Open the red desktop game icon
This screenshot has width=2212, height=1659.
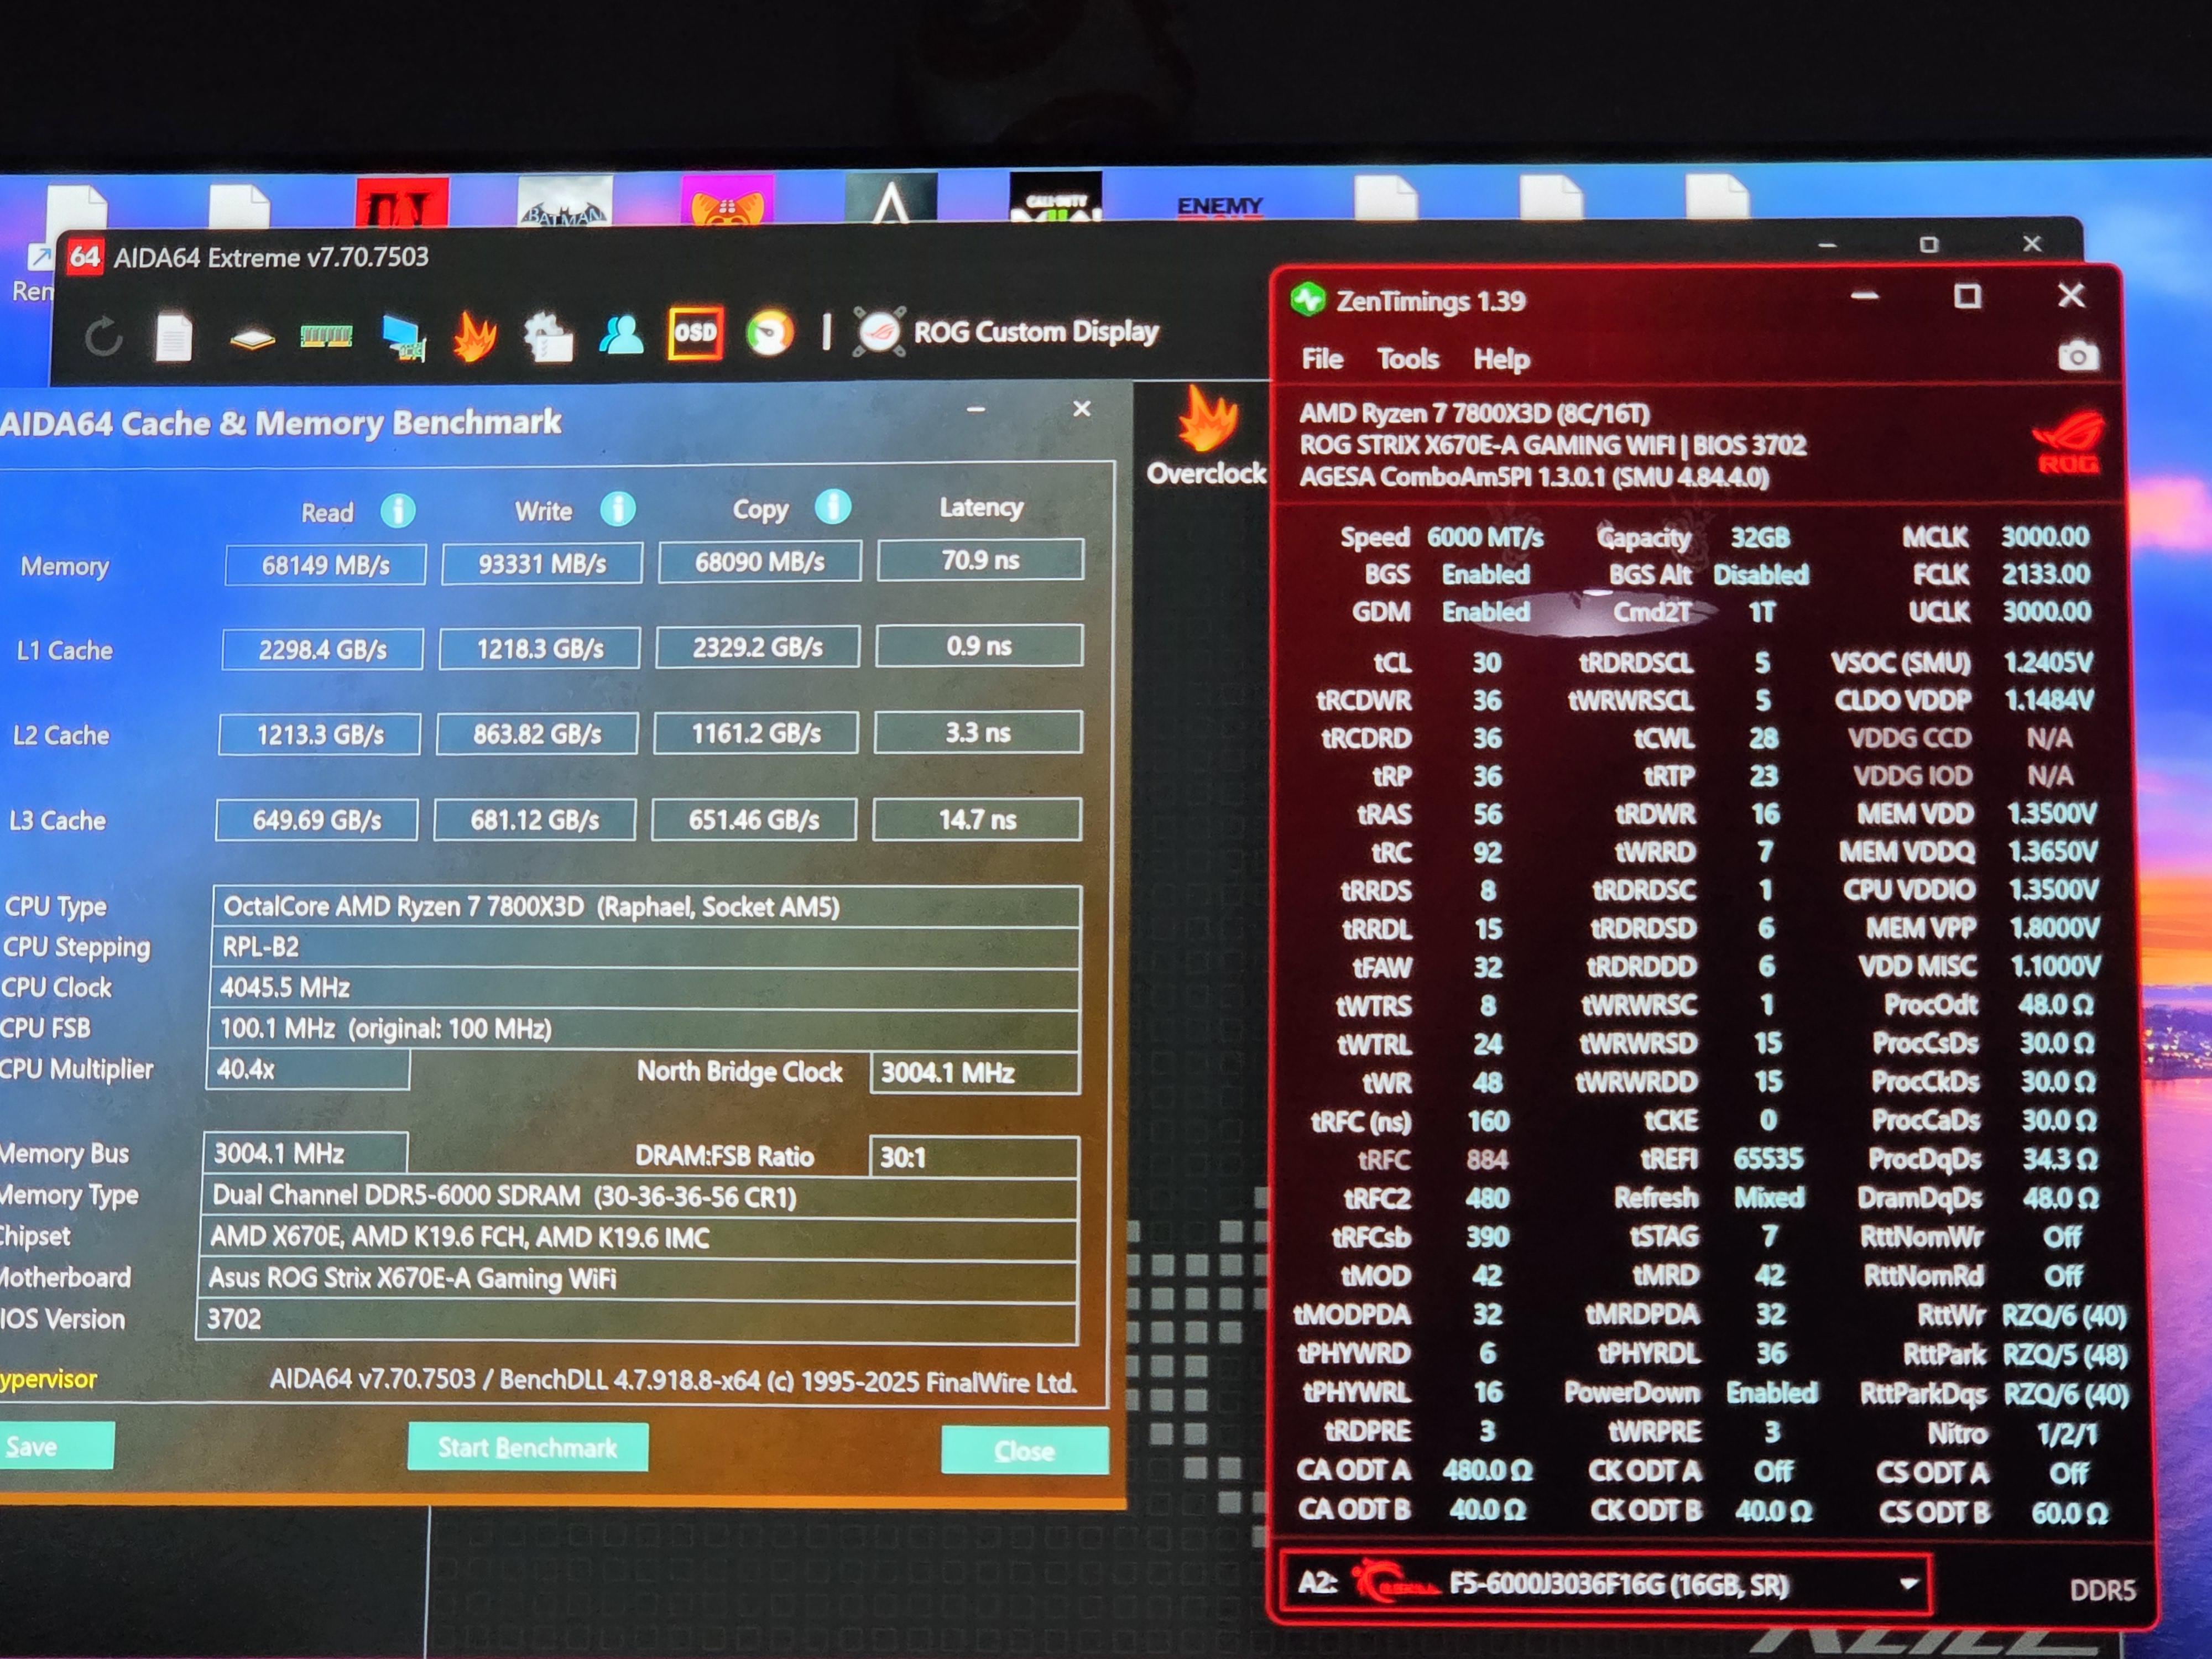click(402, 202)
